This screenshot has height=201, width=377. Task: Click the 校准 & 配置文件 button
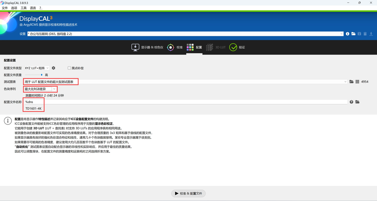point(188,193)
